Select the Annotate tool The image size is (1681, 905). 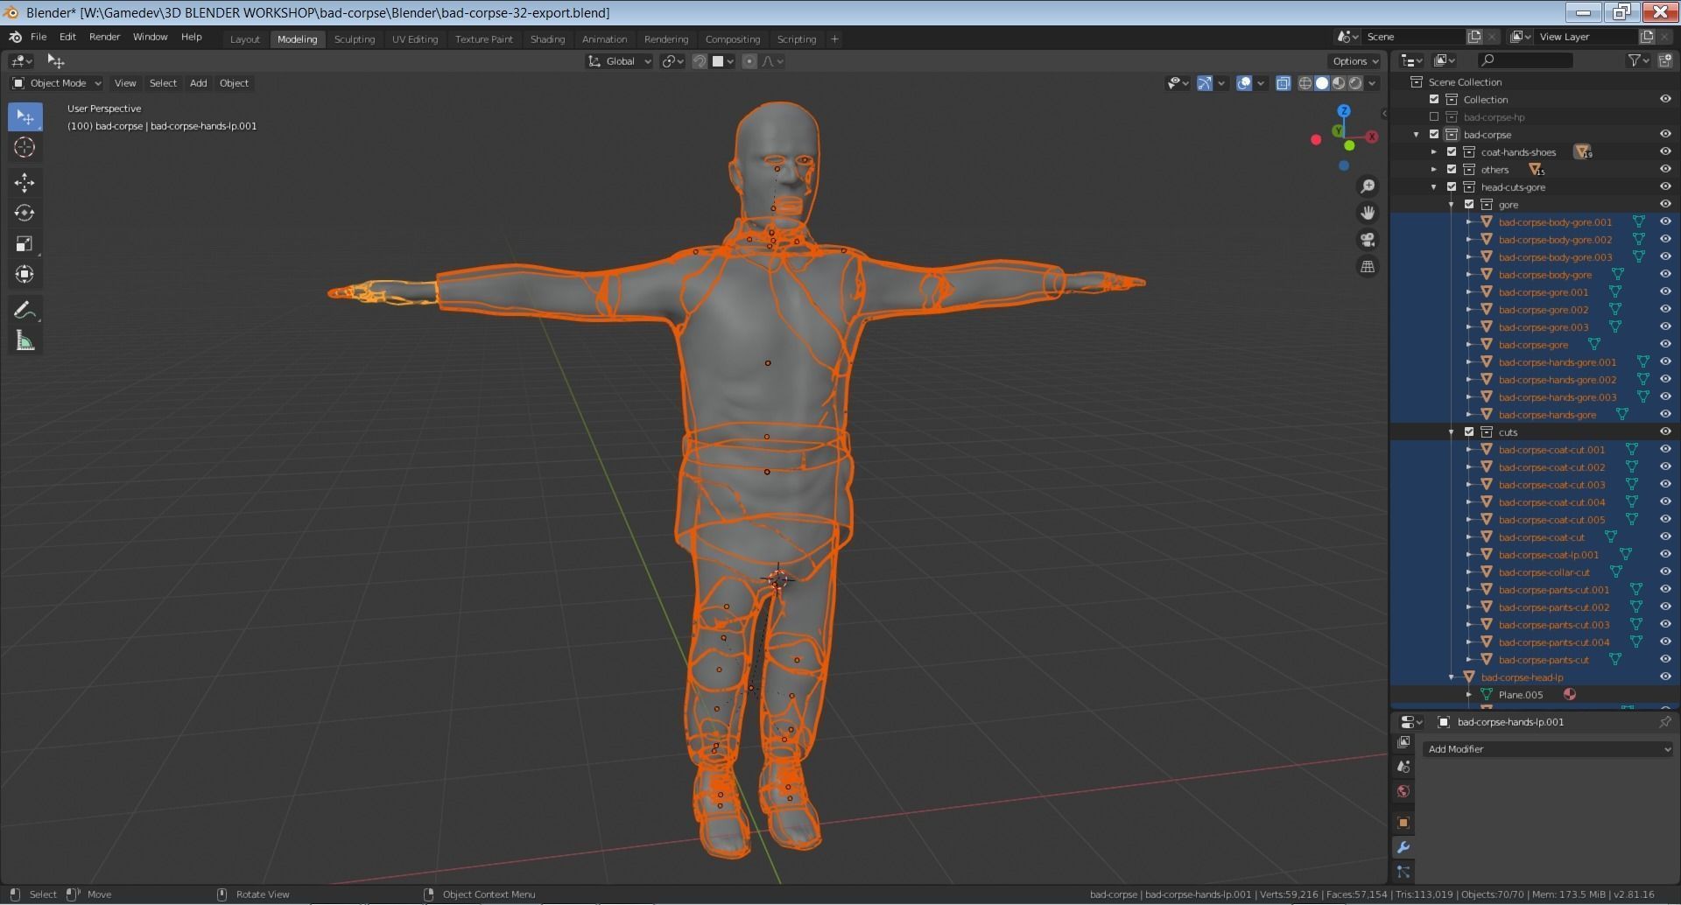(x=25, y=310)
